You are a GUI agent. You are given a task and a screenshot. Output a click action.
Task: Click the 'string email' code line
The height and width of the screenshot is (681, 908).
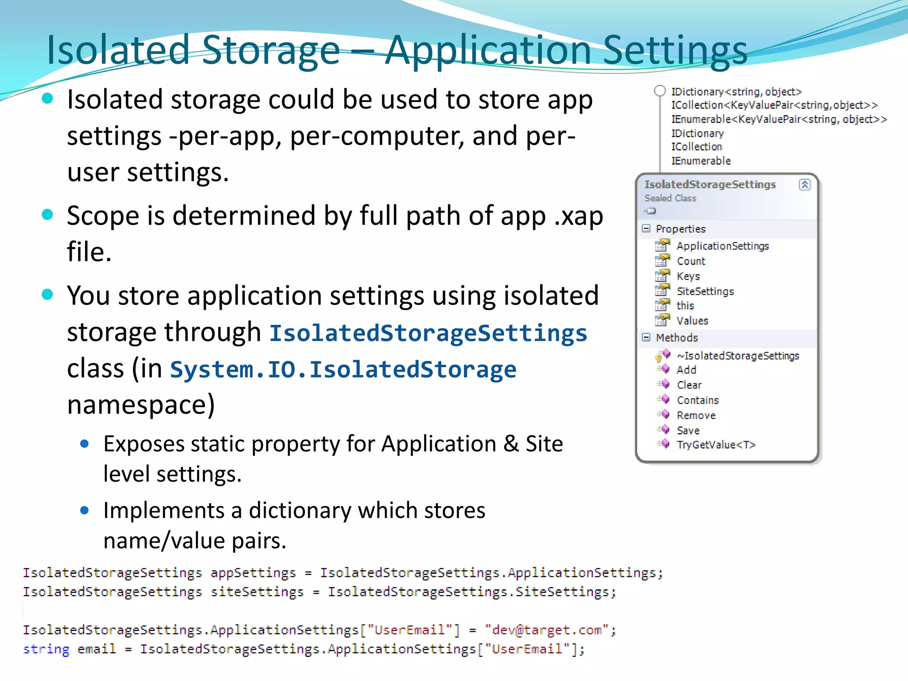(304, 649)
